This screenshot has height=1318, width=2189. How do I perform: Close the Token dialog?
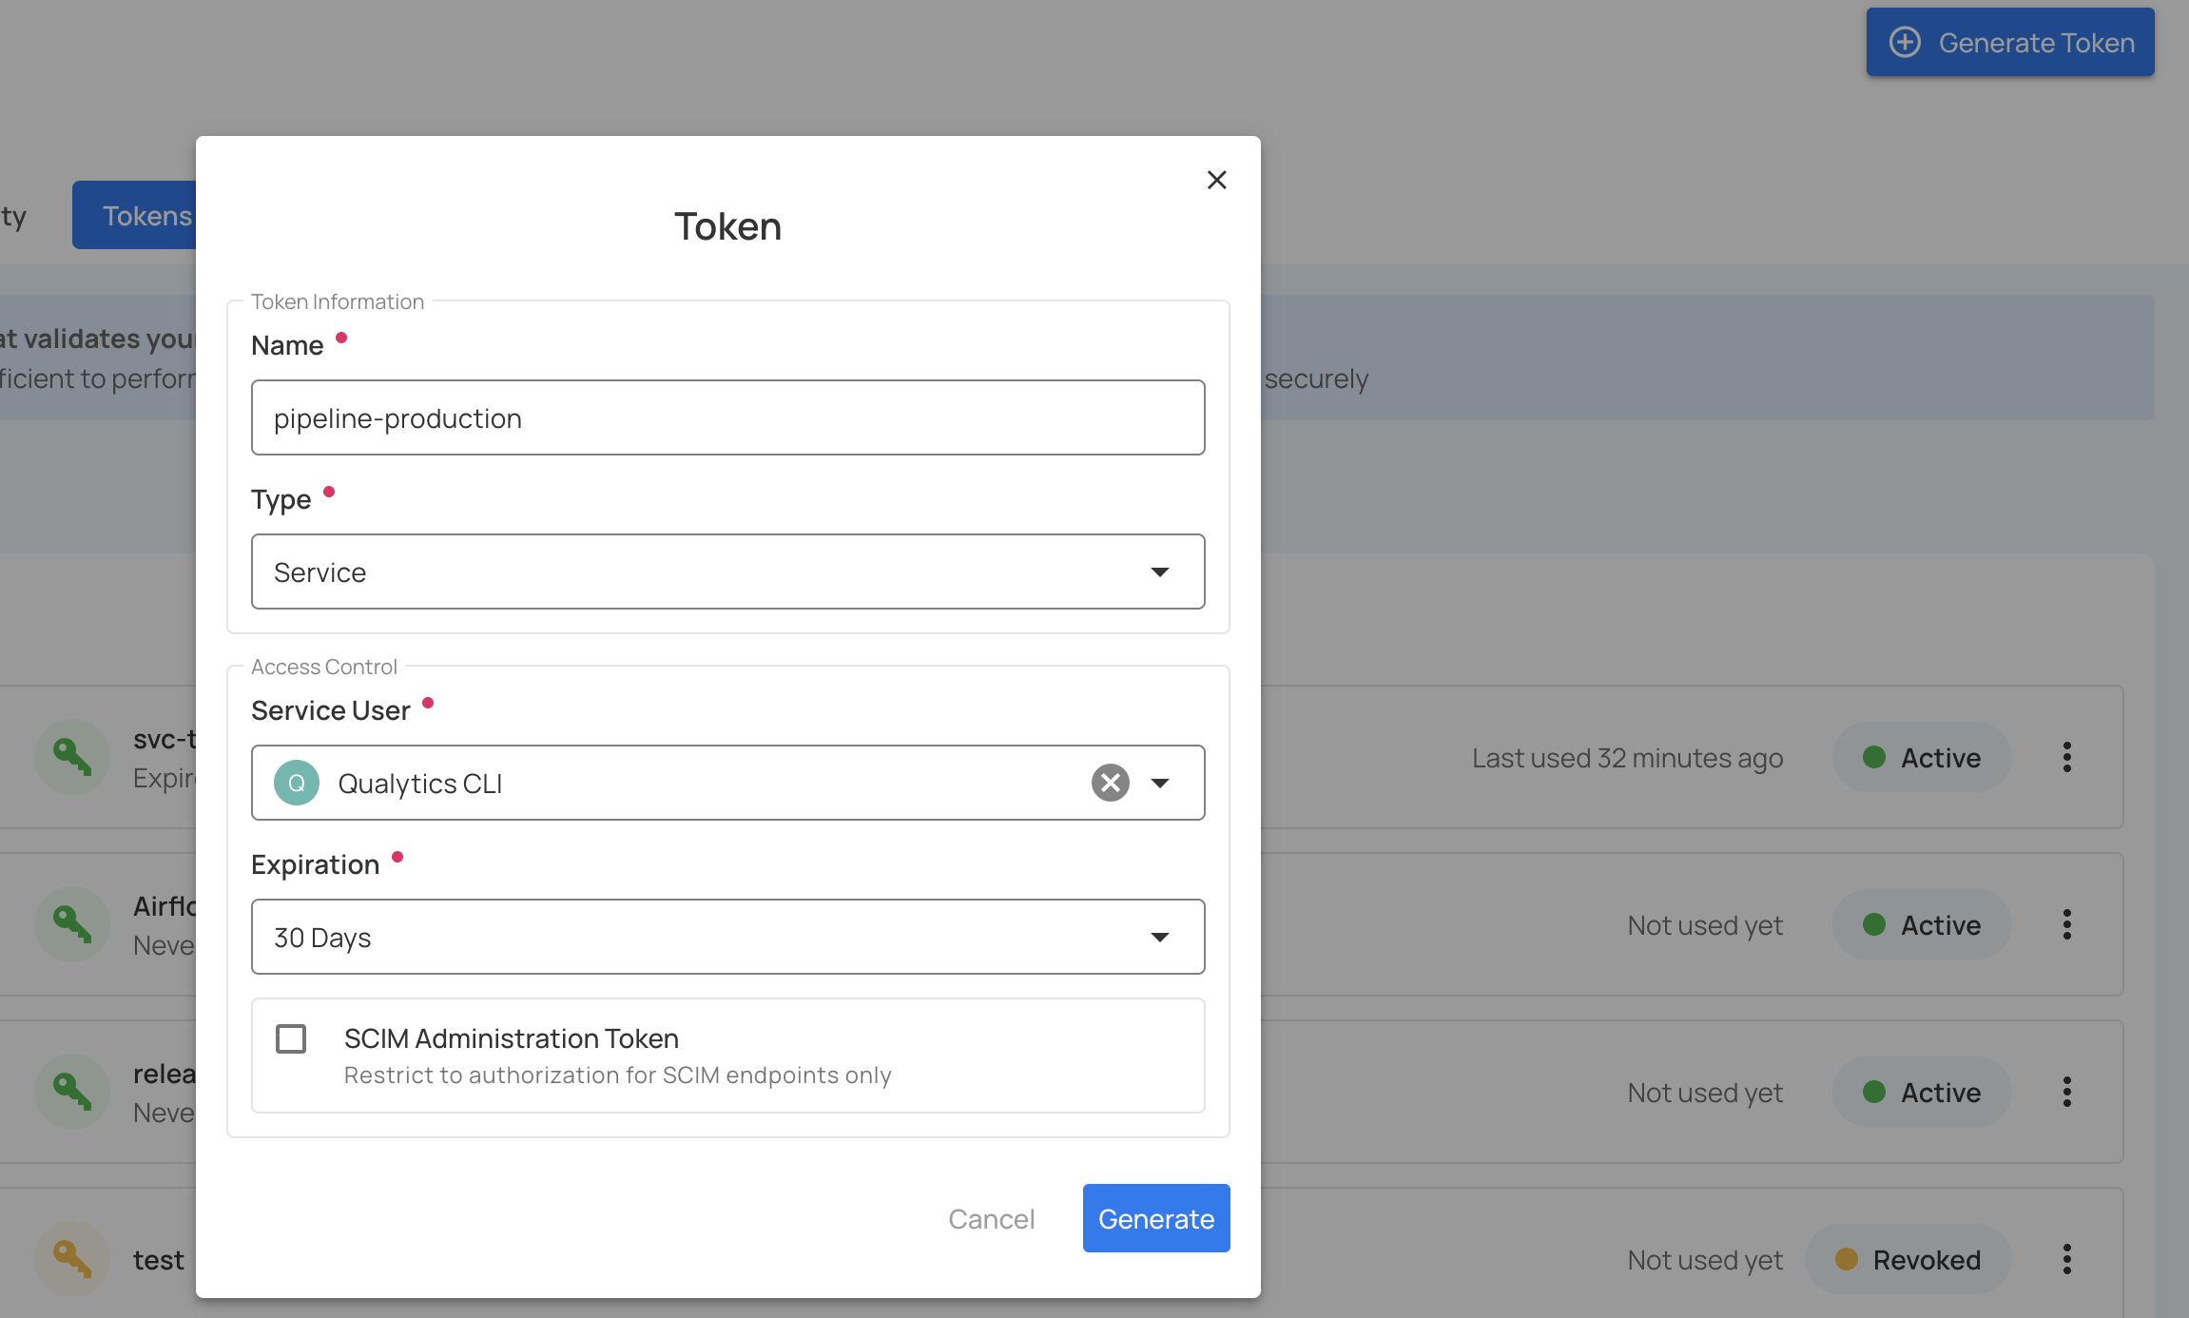1216,180
